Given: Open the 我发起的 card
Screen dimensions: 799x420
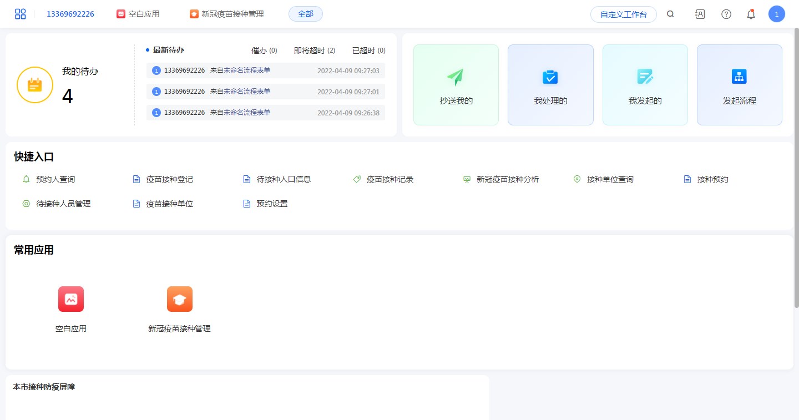Looking at the screenshot, I should point(645,85).
